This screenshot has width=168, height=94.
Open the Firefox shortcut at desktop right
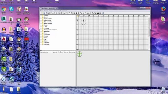163,10
